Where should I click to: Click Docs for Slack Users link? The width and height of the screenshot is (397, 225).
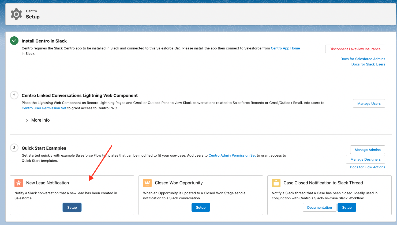point(368,64)
